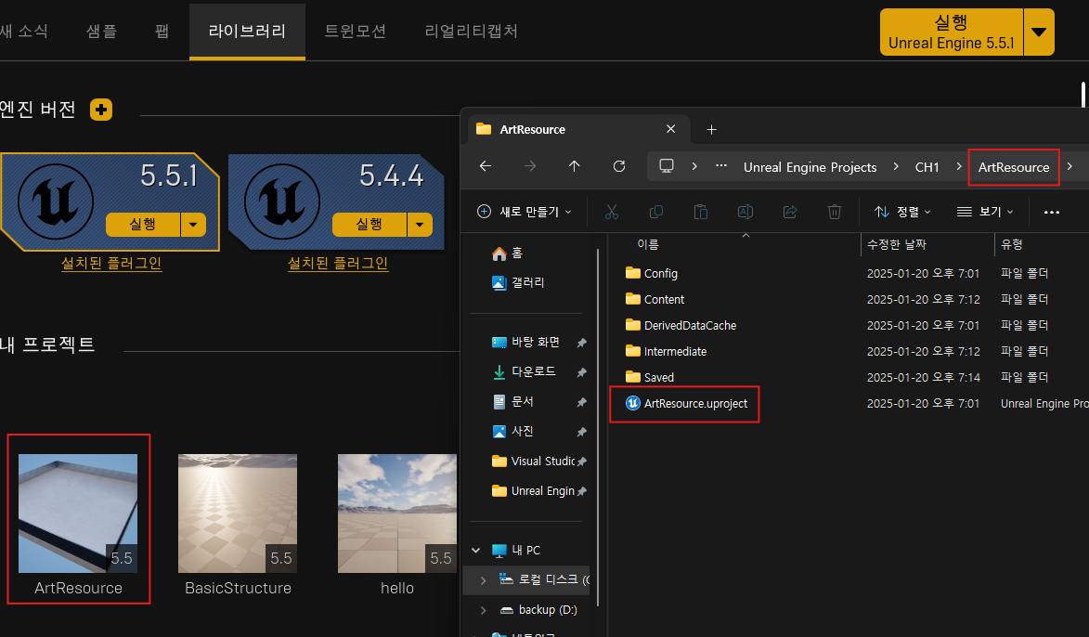Select the Saved folder

tap(649, 377)
